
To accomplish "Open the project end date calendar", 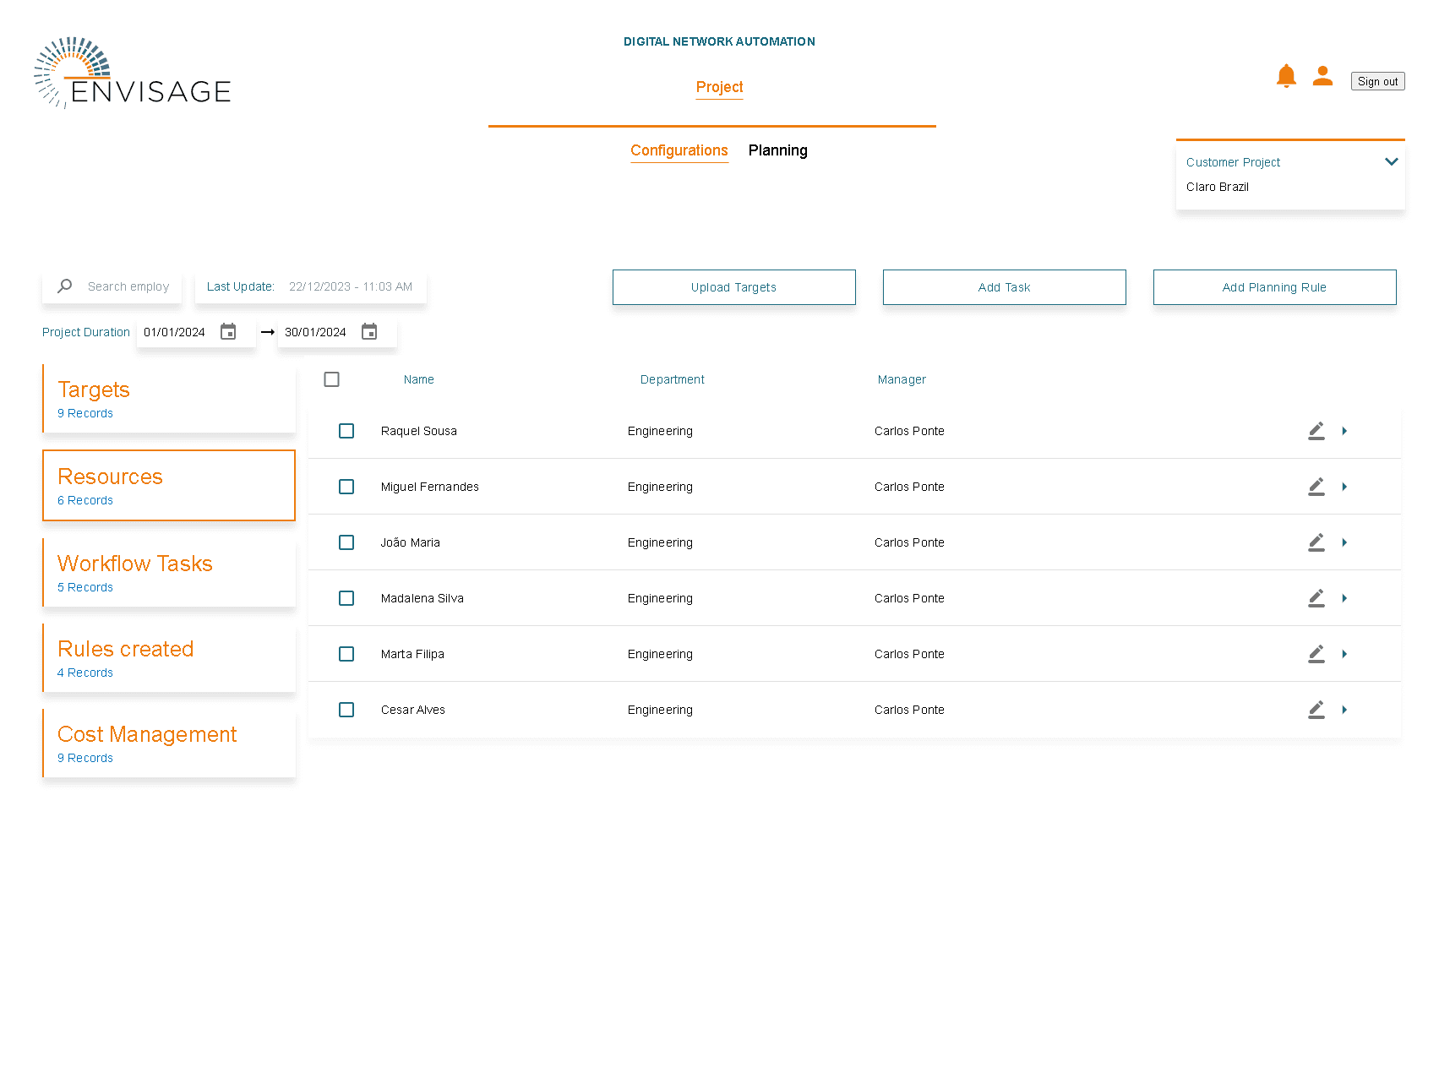I will 369,332.
